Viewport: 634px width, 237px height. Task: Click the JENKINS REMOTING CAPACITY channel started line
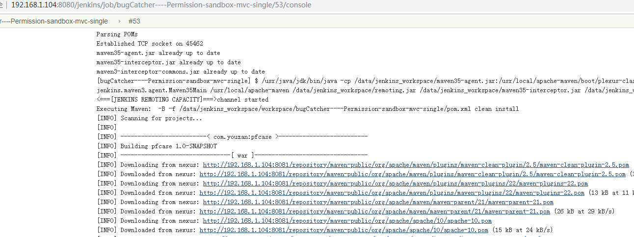[183, 100]
